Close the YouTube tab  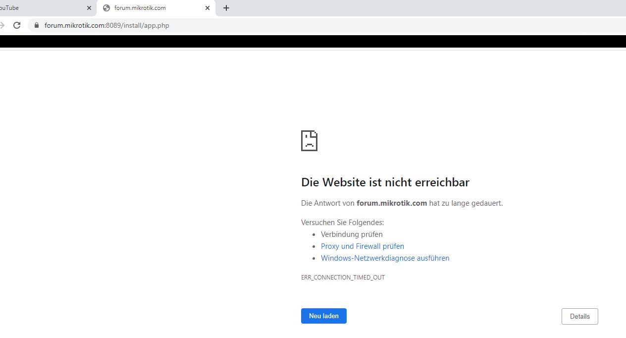pyautogui.click(x=89, y=7)
